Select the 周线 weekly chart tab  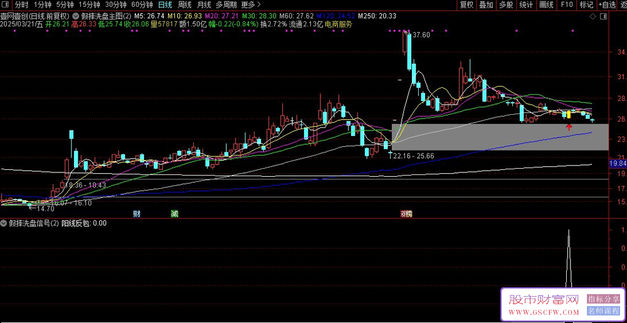click(184, 5)
